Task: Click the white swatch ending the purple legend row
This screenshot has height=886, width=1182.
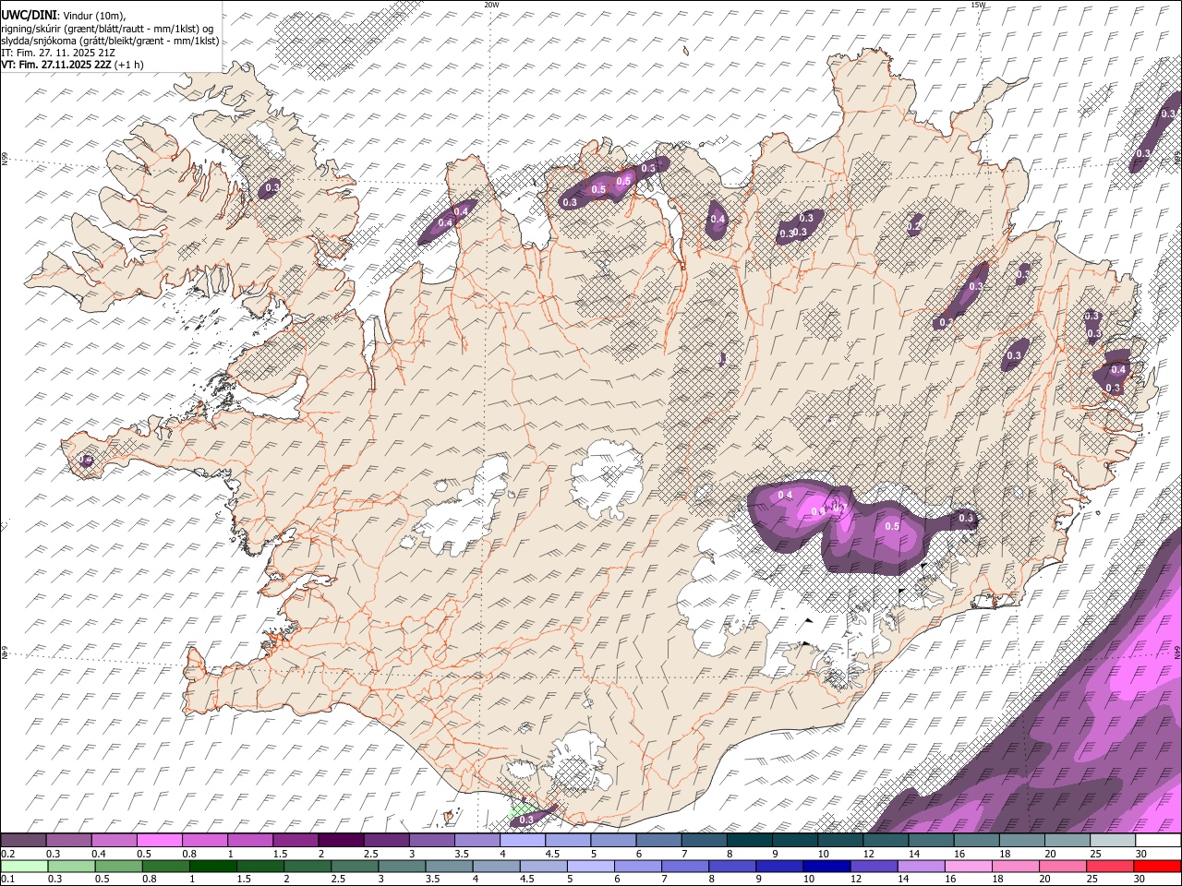Action: (x=1157, y=841)
